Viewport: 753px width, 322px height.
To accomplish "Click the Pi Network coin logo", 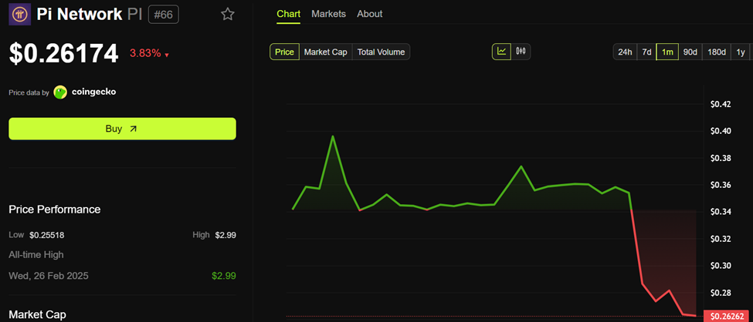I will point(20,14).
